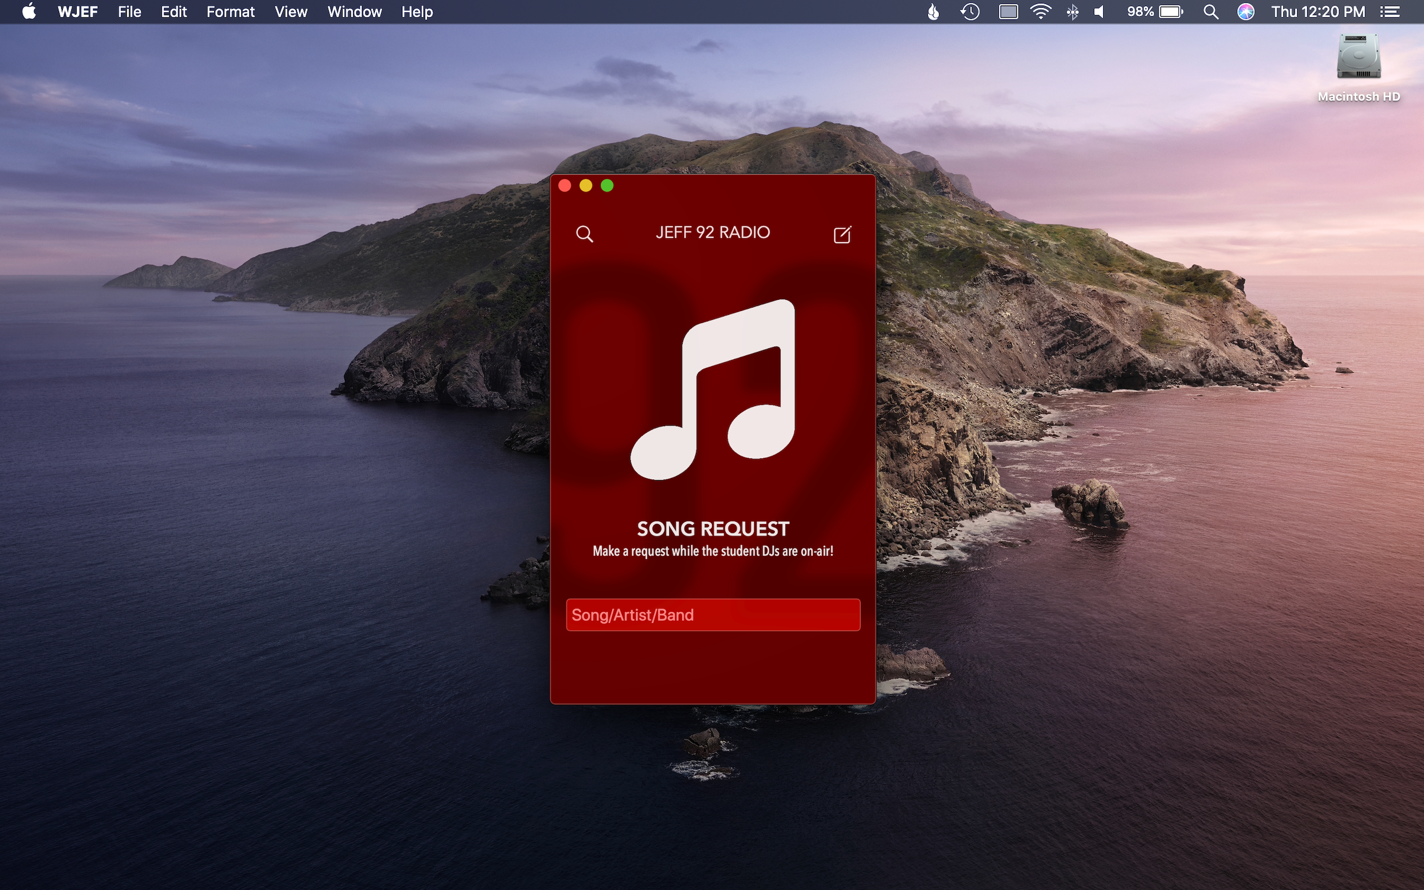
Task: Open the Window menu
Action: [354, 12]
